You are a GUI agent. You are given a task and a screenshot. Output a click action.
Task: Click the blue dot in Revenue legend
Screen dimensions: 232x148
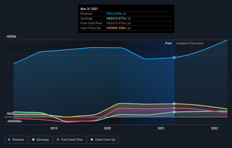pyautogui.click(x=9, y=140)
